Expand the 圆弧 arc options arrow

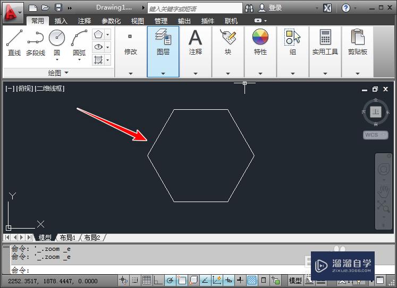point(79,60)
